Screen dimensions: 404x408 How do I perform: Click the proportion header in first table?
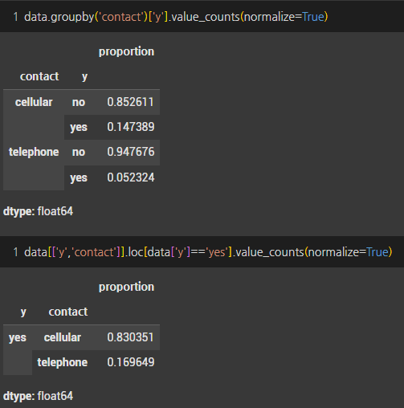pos(126,51)
